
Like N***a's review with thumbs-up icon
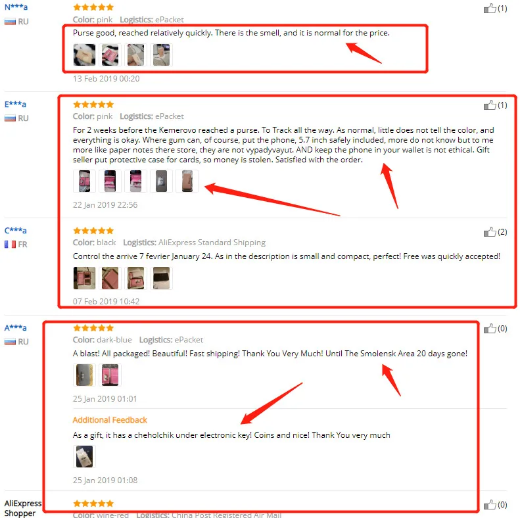(x=490, y=8)
